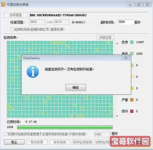
Task: Click elapsed time value 0:17:49
Action: click(31, 122)
